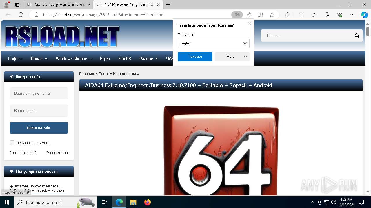Click the Windows taskbar search box
This screenshot has height=208, width=371.
[x=56, y=202]
